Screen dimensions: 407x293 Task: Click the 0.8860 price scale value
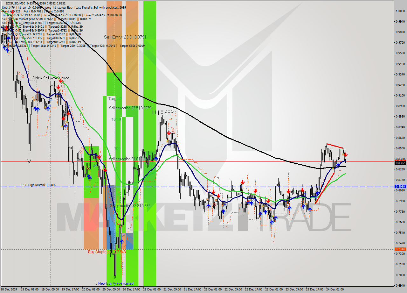(x=400, y=117)
